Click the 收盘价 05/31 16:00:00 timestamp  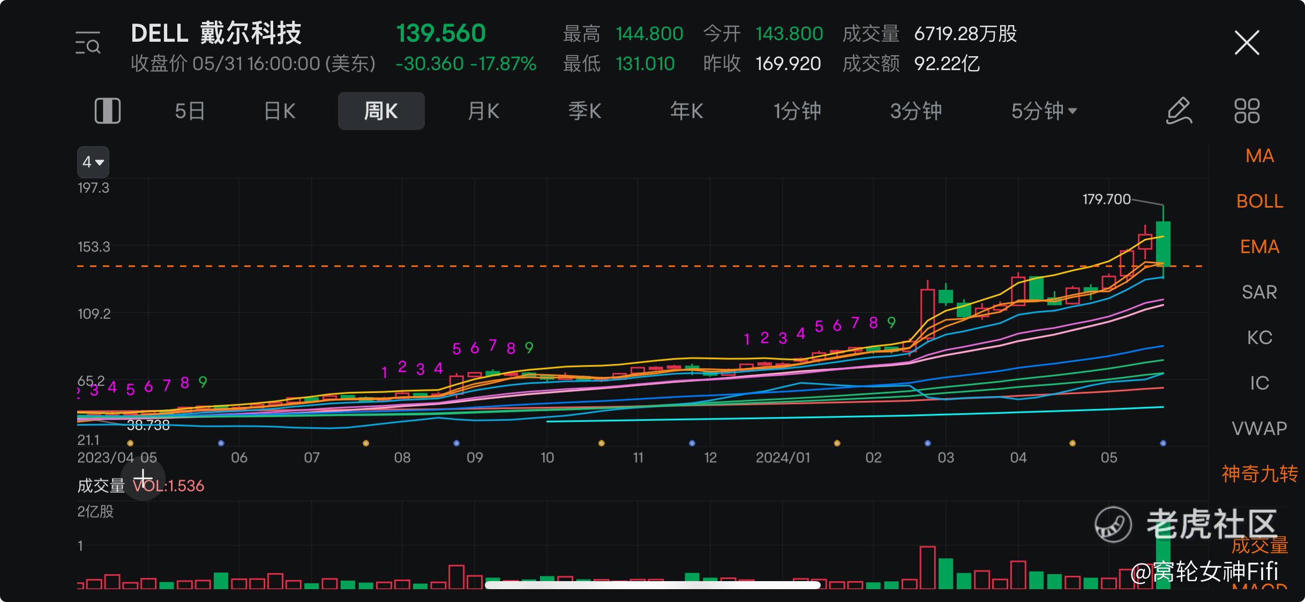[253, 64]
